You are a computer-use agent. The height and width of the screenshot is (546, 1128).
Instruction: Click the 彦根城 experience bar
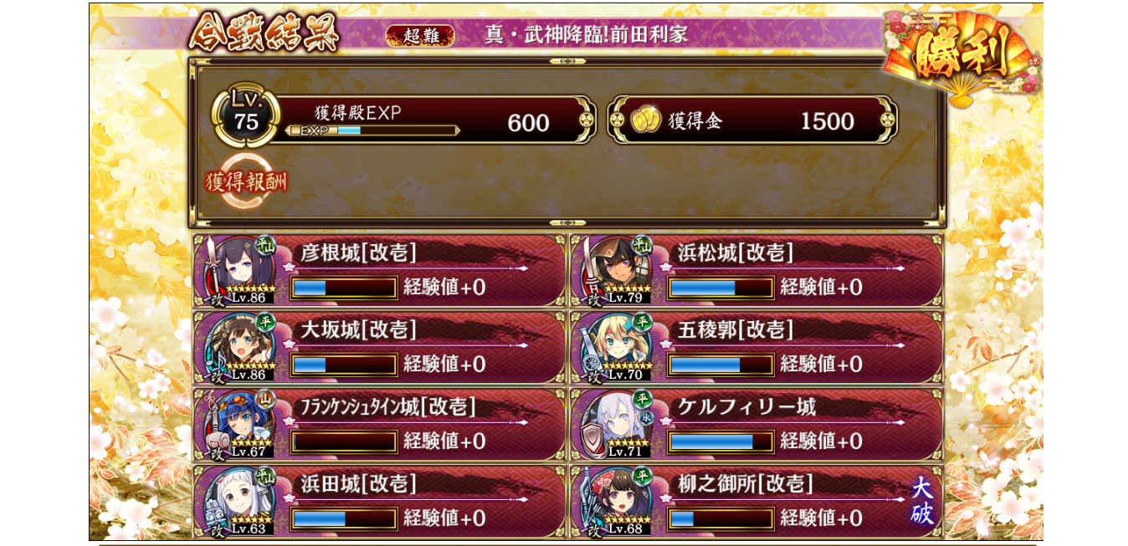pyautogui.click(x=344, y=288)
